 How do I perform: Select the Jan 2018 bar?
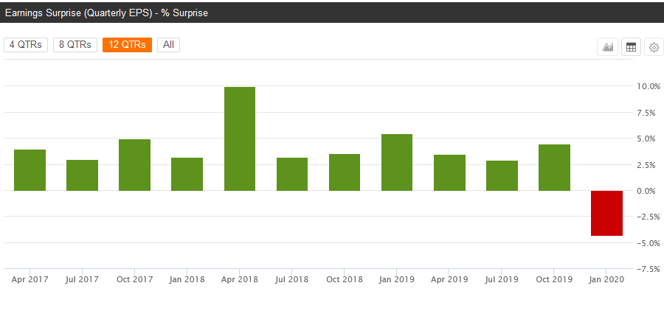187,175
